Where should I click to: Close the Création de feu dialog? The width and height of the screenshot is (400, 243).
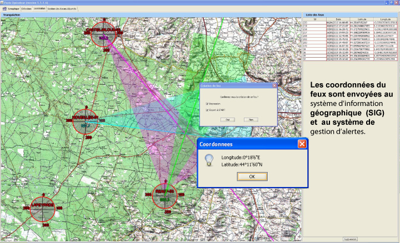(274, 85)
